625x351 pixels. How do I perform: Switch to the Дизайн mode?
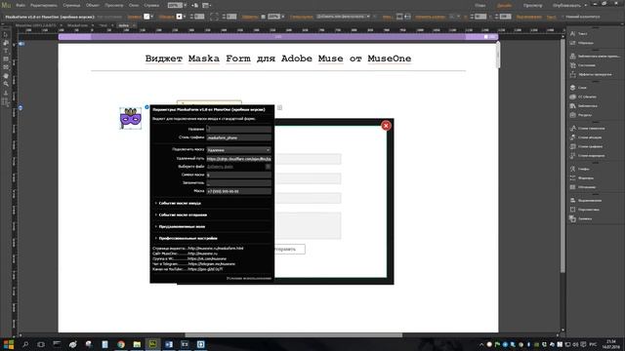[505, 5]
